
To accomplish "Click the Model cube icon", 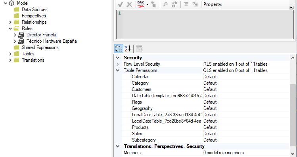I will click(11, 3).
